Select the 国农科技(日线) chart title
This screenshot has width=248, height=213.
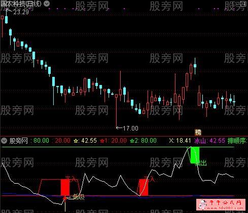[x=21, y=4]
